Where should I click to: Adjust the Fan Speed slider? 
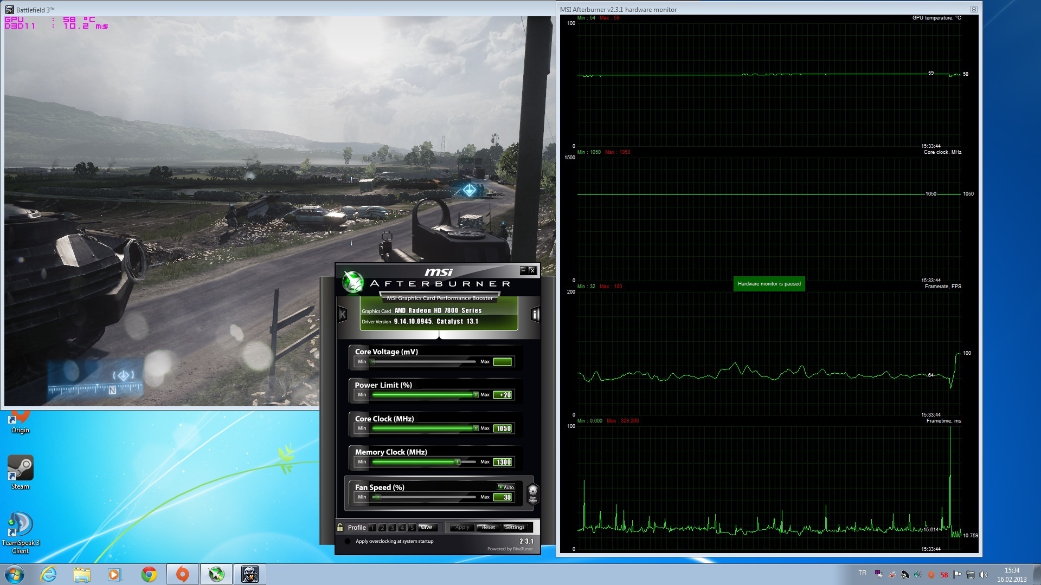[x=423, y=497]
